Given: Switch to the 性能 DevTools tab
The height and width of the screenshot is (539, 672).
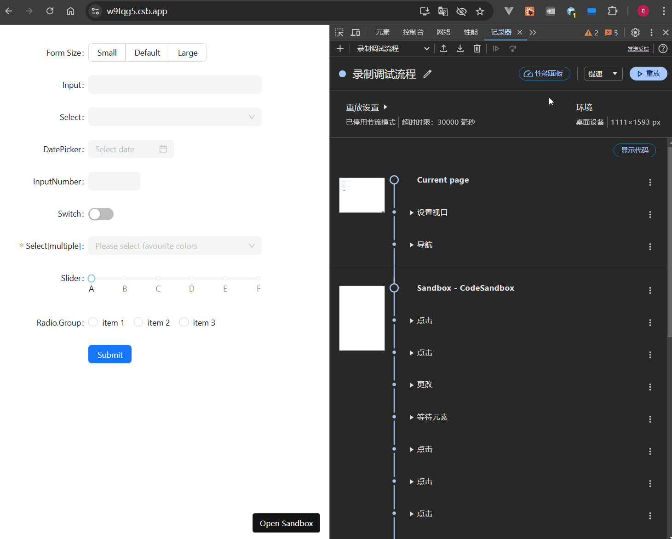Looking at the screenshot, I should point(471,32).
